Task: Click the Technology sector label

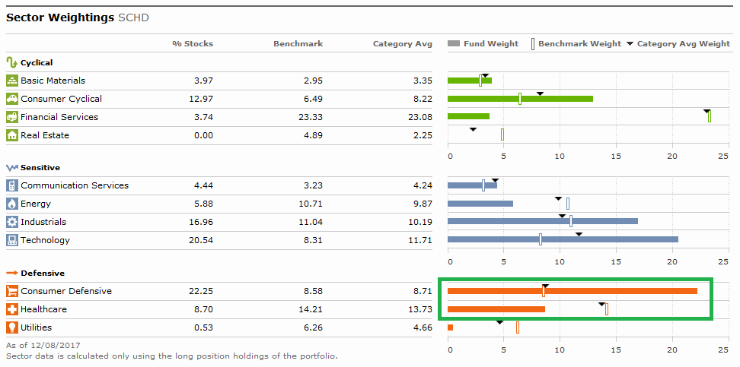Action: point(45,240)
